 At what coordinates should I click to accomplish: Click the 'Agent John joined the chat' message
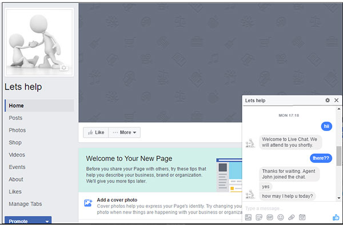click(289, 174)
